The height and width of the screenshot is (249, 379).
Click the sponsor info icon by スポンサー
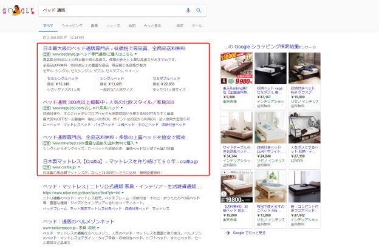coord(314,47)
